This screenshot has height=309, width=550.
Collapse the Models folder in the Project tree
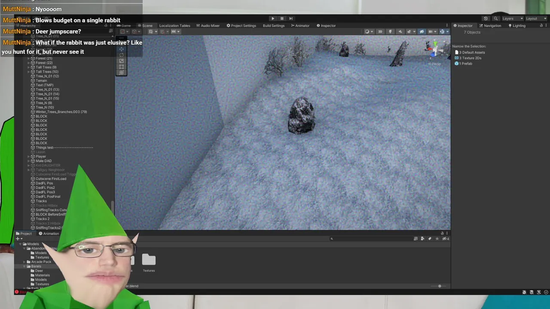[x=20, y=244]
